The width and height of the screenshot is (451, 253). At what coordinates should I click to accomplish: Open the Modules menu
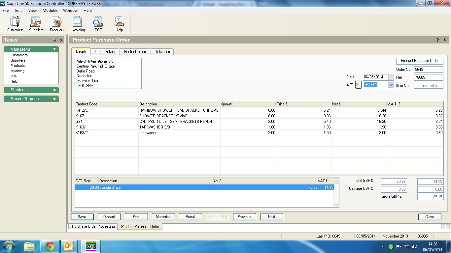(50, 11)
